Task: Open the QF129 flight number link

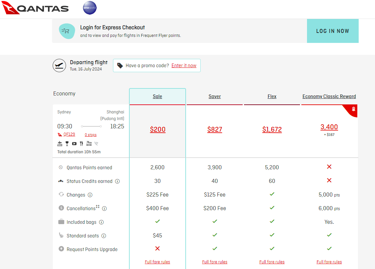Action: click(69, 134)
